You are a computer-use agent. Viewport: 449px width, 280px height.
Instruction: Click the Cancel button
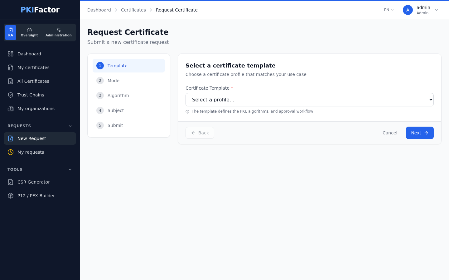click(x=390, y=133)
